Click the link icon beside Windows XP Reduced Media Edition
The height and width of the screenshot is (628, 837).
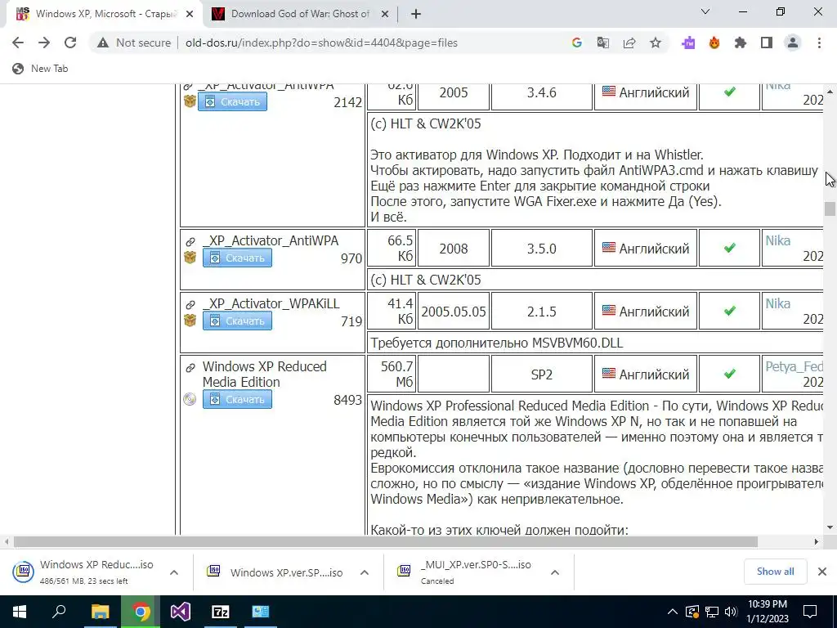(190, 368)
